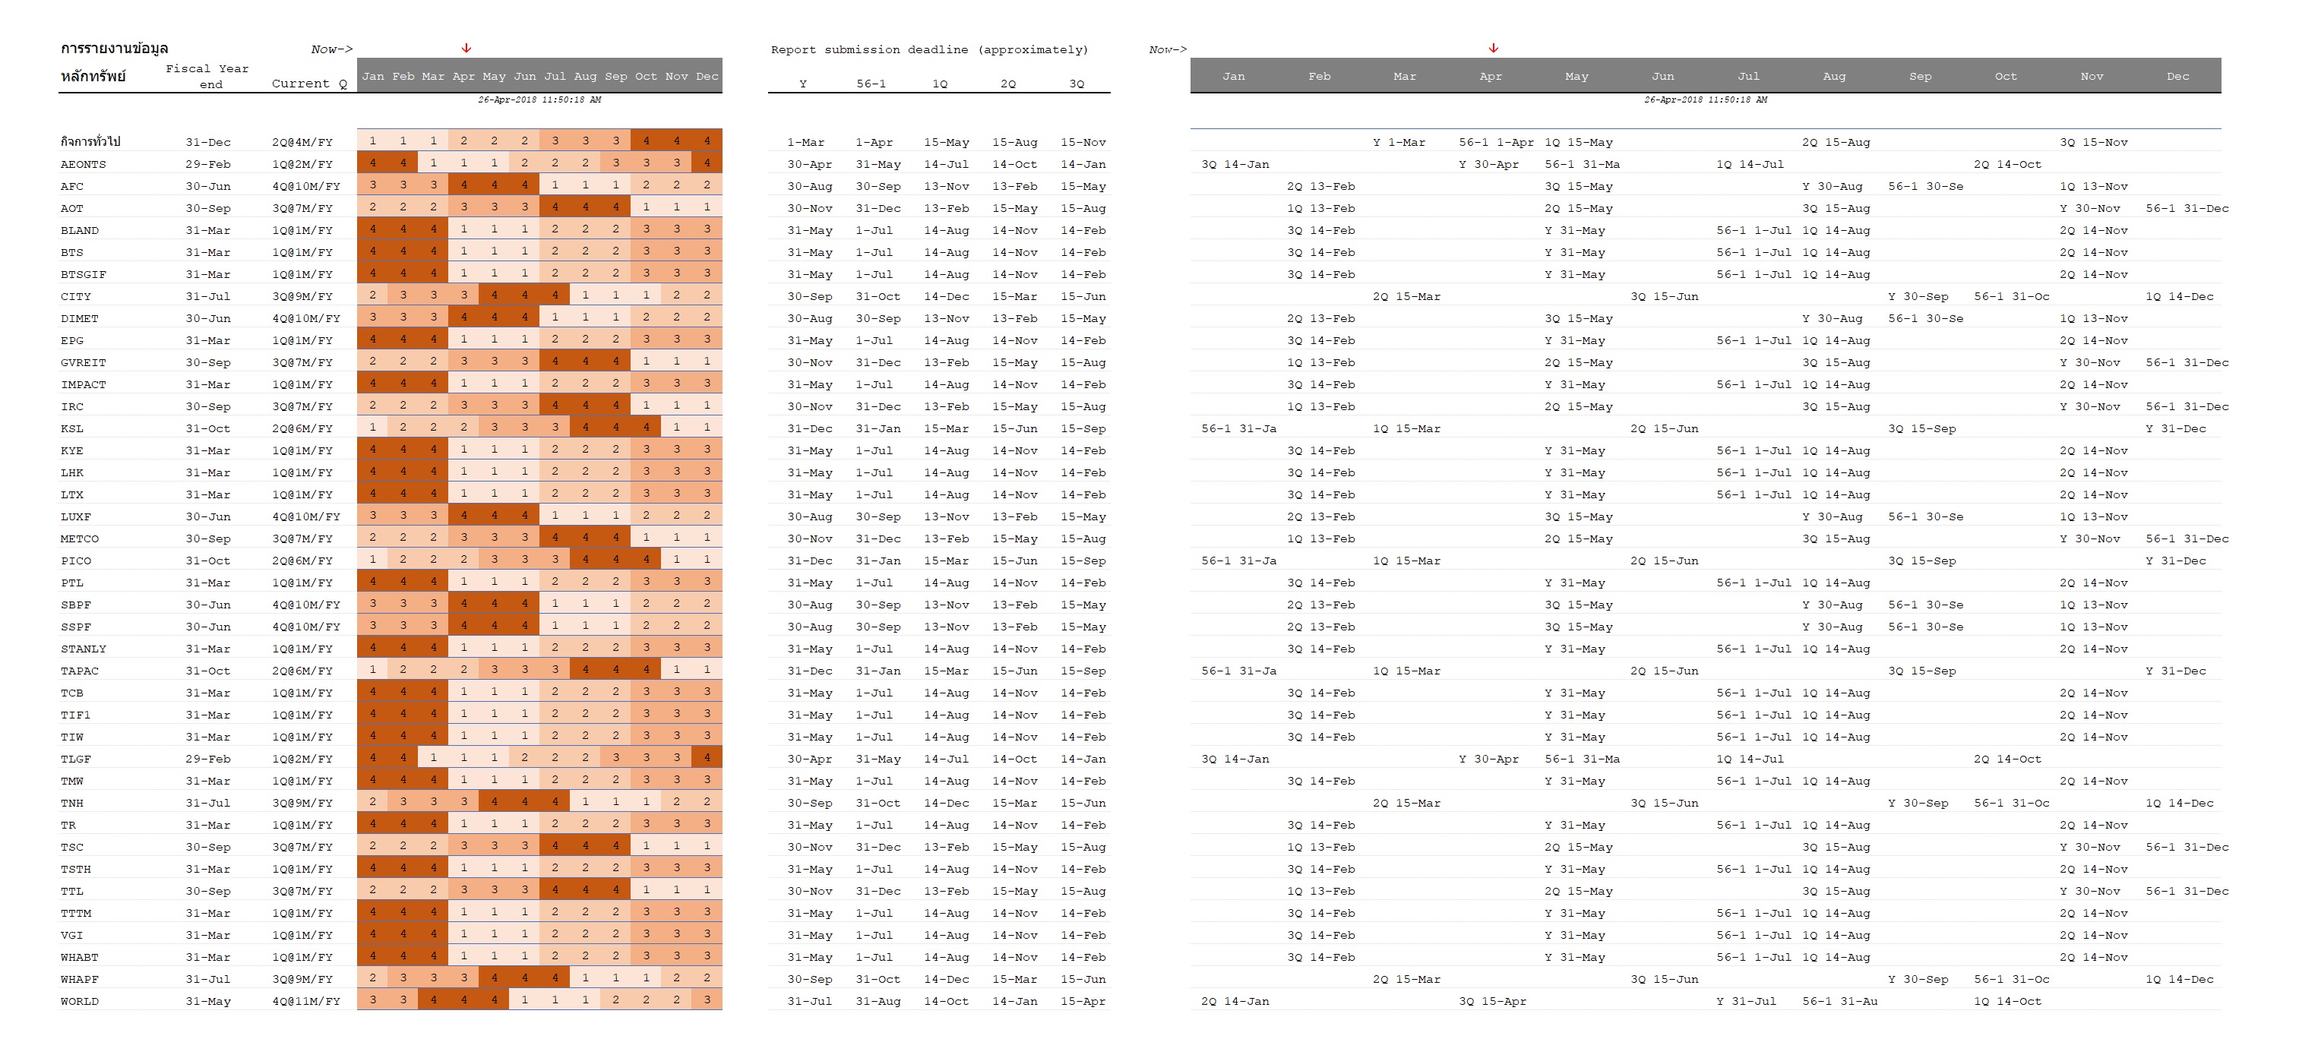This screenshot has height=1039, width=2318.
Task: Click the 'TNH' ticker name
Action: pos(72,804)
